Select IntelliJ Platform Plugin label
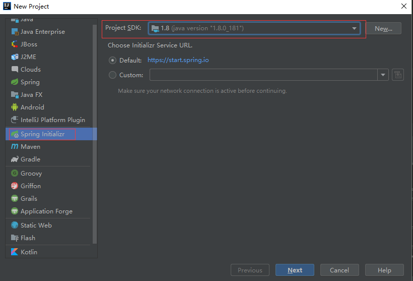The width and height of the screenshot is (413, 281). pyautogui.click(x=53, y=120)
